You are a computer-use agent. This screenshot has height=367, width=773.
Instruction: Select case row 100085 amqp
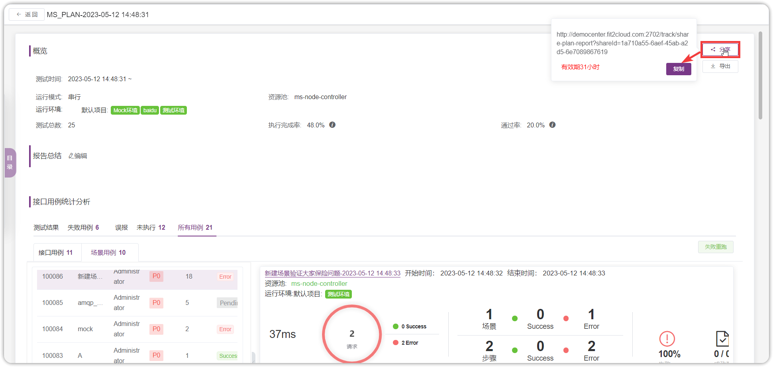point(137,303)
